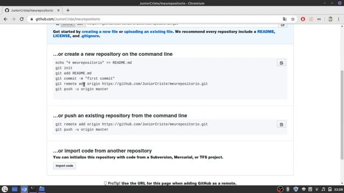Open the file manager taskbar icon
344x193 pixels.
tap(42, 189)
